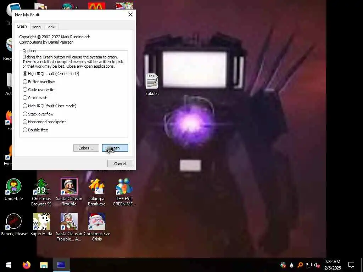Image resolution: width=363 pixels, height=272 pixels.
Task: Open the Taking a Break.exe icon
Action: click(x=96, y=192)
